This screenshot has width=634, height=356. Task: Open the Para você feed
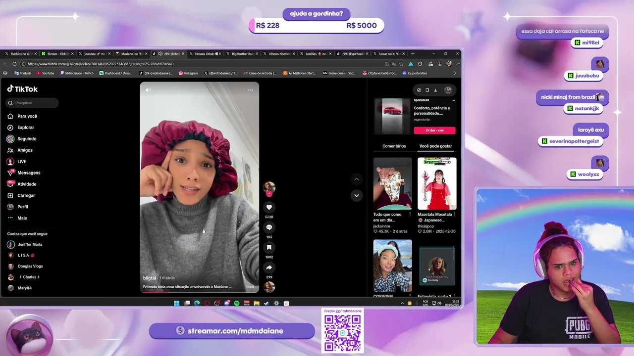click(x=23, y=116)
